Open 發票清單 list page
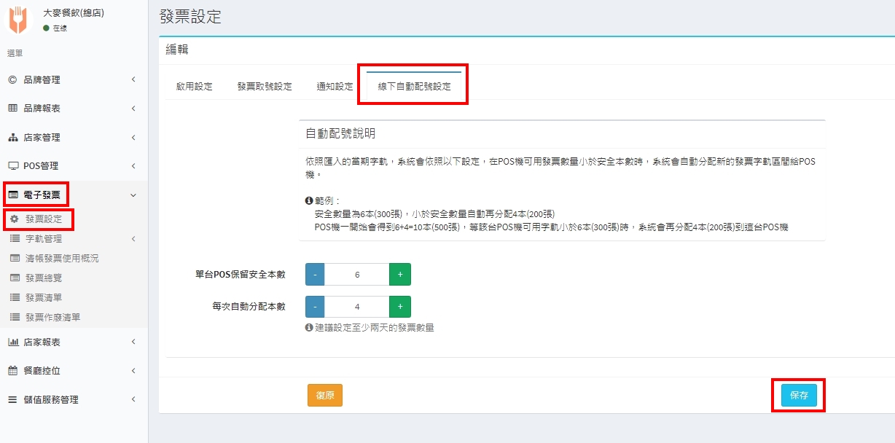This screenshot has height=443, width=895. pyautogui.click(x=44, y=297)
